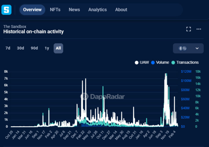Viewport: 209px width, 147px height.
Task: Click the 4k UAW axis label
Action: [6, 99]
